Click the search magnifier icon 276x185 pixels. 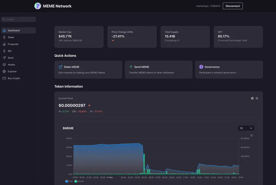(x=4, y=19)
